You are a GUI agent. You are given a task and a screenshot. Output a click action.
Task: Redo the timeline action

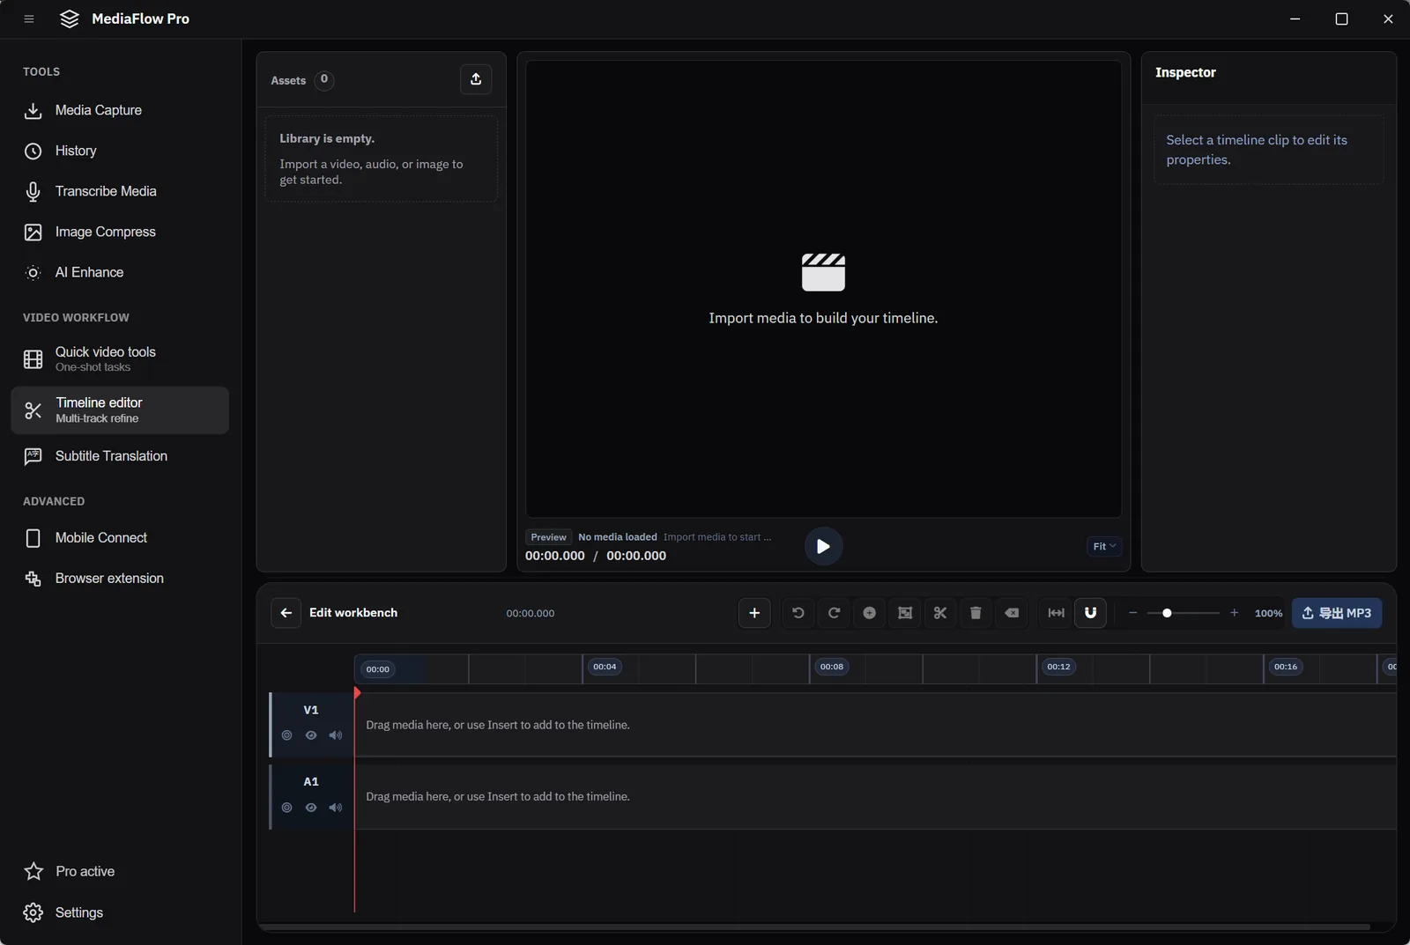pos(834,613)
